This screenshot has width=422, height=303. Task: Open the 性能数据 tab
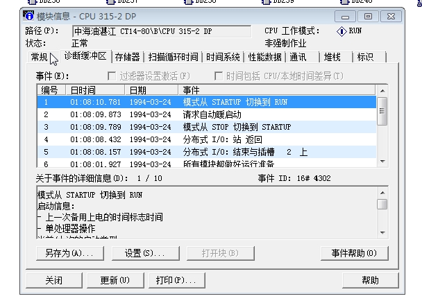coord(265,57)
